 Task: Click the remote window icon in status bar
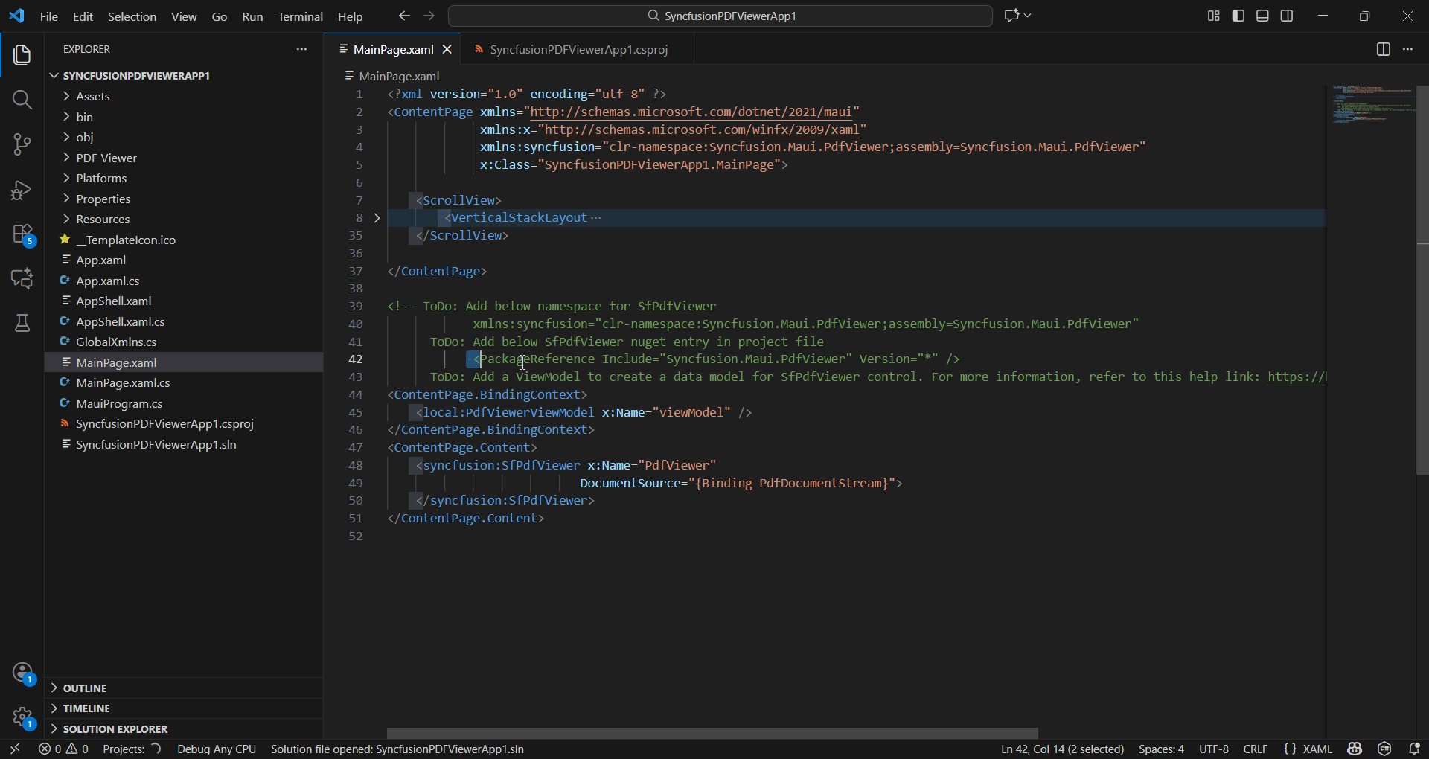point(15,749)
